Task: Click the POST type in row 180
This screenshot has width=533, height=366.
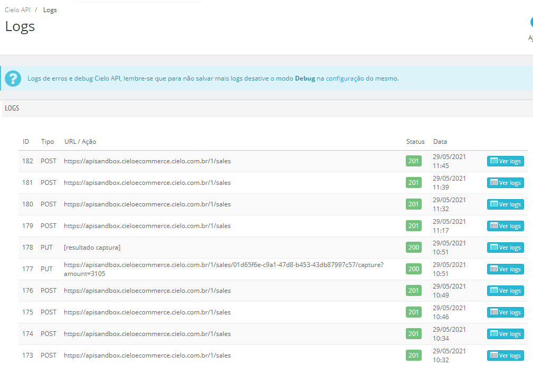Action: (49, 204)
